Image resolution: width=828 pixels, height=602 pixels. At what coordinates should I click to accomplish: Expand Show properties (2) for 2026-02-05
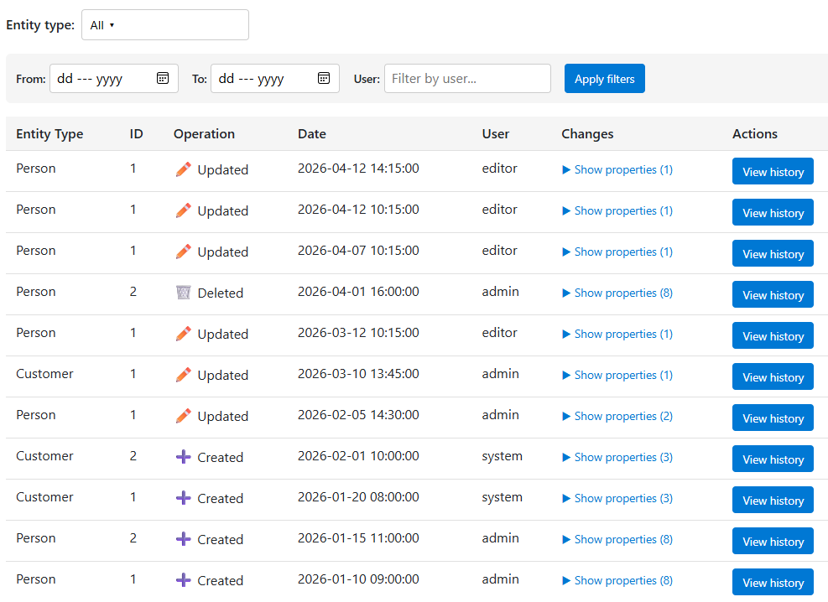(617, 417)
